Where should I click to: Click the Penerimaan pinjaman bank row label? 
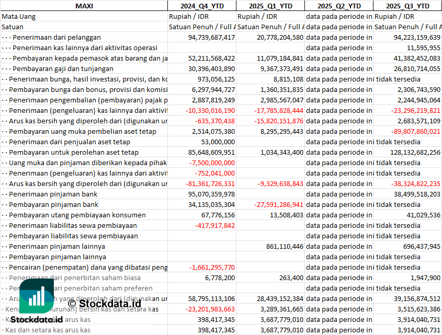click(53, 193)
